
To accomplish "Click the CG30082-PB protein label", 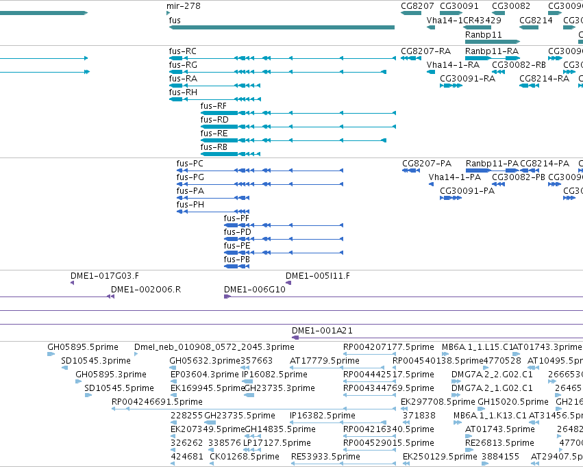I will [x=519, y=177].
